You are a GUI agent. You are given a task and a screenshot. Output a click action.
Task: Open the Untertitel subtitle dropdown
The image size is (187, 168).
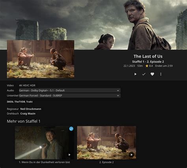coord(69,96)
